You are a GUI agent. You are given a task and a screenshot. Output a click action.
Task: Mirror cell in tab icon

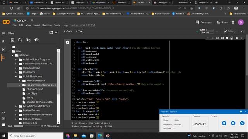[232, 38]
